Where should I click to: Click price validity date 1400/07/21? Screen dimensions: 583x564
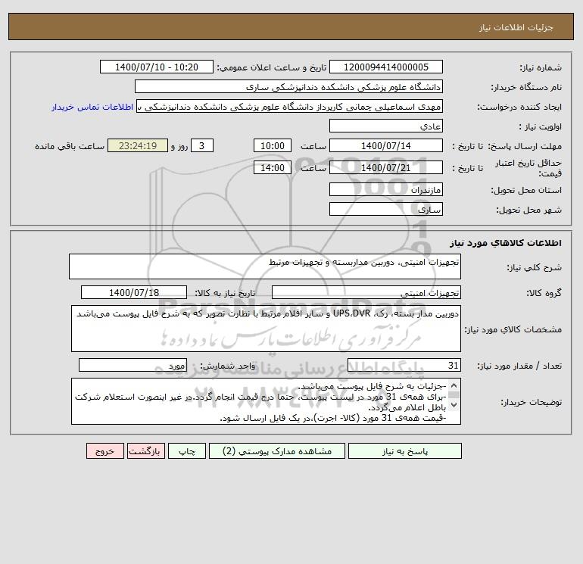(386, 167)
